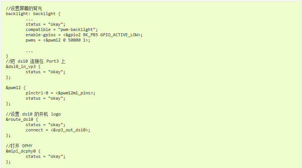The height and width of the screenshot is (168, 302).
Task: Click the comment mentioning Port3
Action: click(x=35, y=62)
